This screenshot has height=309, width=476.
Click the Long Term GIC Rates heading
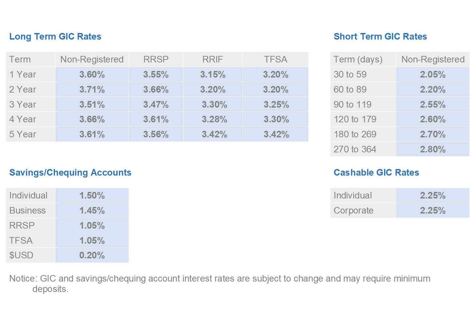coord(55,37)
